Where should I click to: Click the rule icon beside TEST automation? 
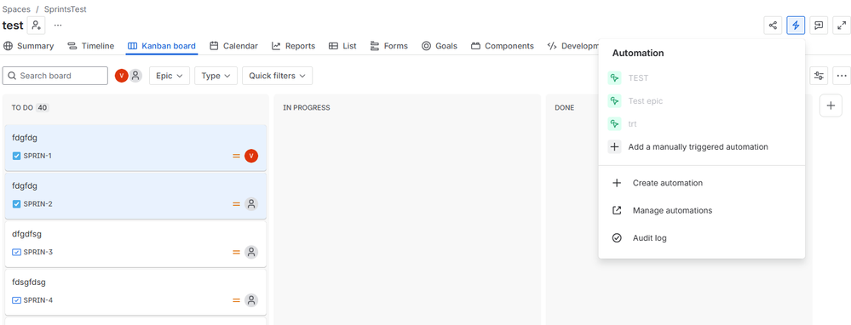point(614,78)
